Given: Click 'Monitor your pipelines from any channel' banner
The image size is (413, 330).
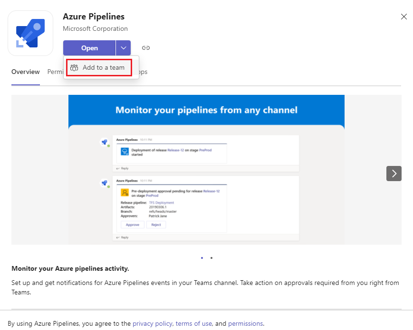Looking at the screenshot, I should (x=206, y=110).
